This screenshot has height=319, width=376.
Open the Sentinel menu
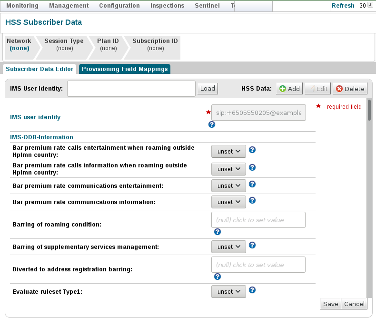(207, 6)
